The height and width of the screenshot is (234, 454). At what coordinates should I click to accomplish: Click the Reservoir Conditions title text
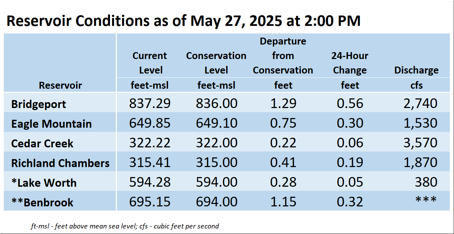point(184,21)
